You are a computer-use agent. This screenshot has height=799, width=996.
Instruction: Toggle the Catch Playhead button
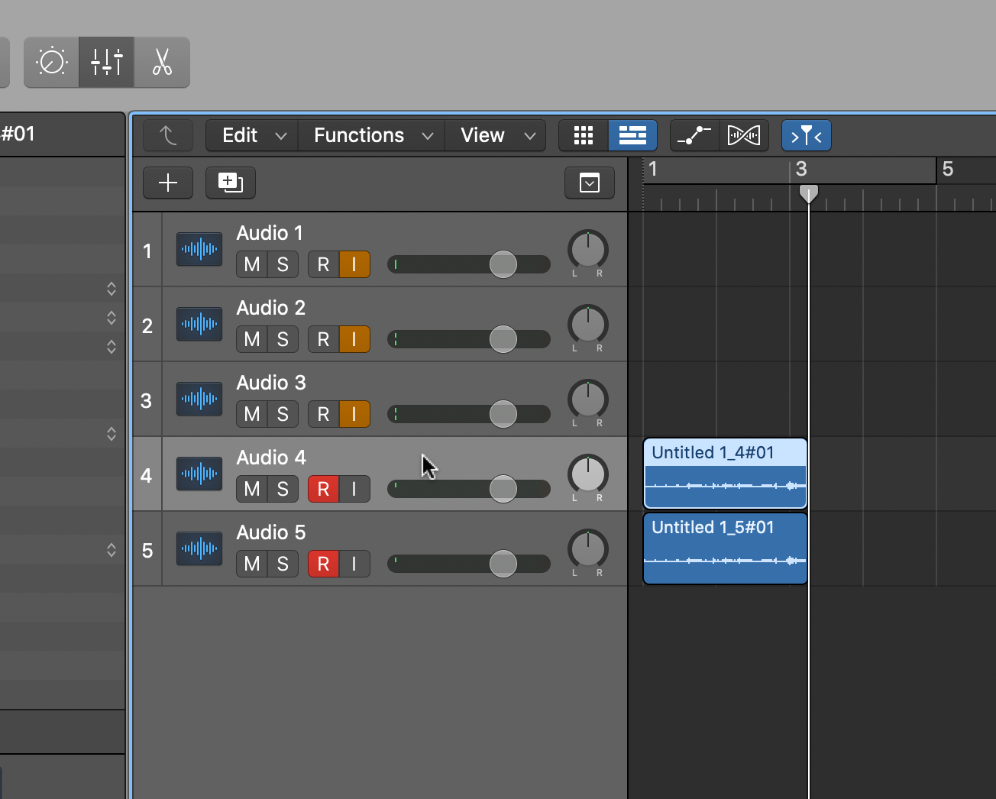(x=807, y=136)
